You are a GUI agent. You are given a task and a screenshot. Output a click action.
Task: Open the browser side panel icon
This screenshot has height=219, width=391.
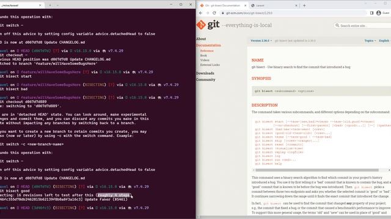(371, 13)
